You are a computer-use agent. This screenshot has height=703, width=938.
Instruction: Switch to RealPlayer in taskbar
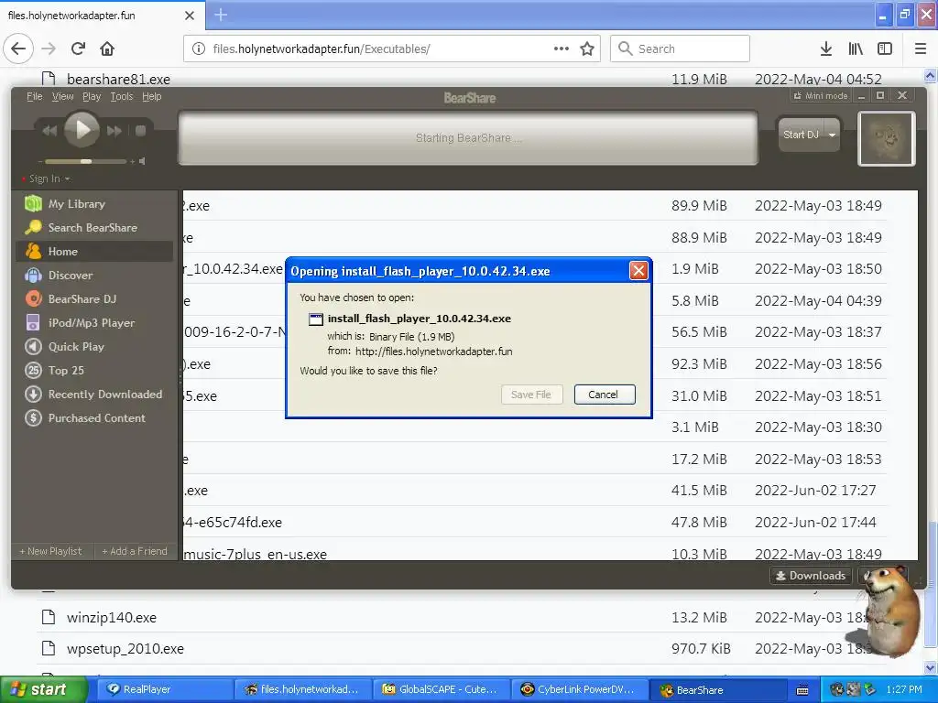(x=165, y=690)
